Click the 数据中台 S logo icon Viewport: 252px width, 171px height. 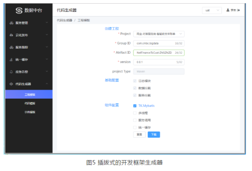[19, 10]
